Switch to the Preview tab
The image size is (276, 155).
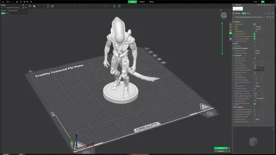142,2
